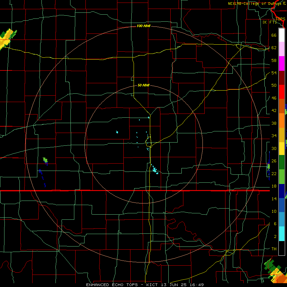The image size is (287, 287).
Task: Click the 38 legend value
Action: [274, 123]
